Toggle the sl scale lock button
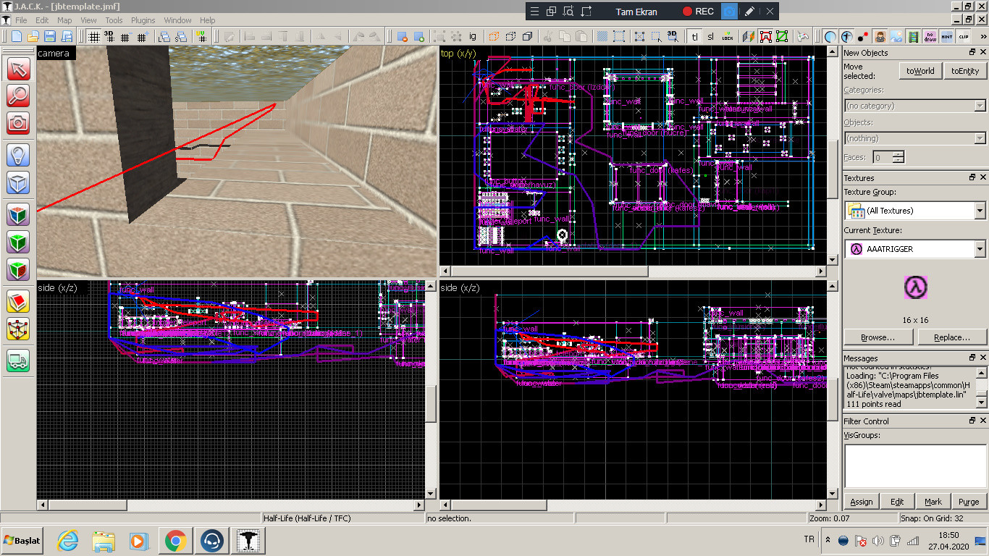The width and height of the screenshot is (989, 556). (x=710, y=36)
